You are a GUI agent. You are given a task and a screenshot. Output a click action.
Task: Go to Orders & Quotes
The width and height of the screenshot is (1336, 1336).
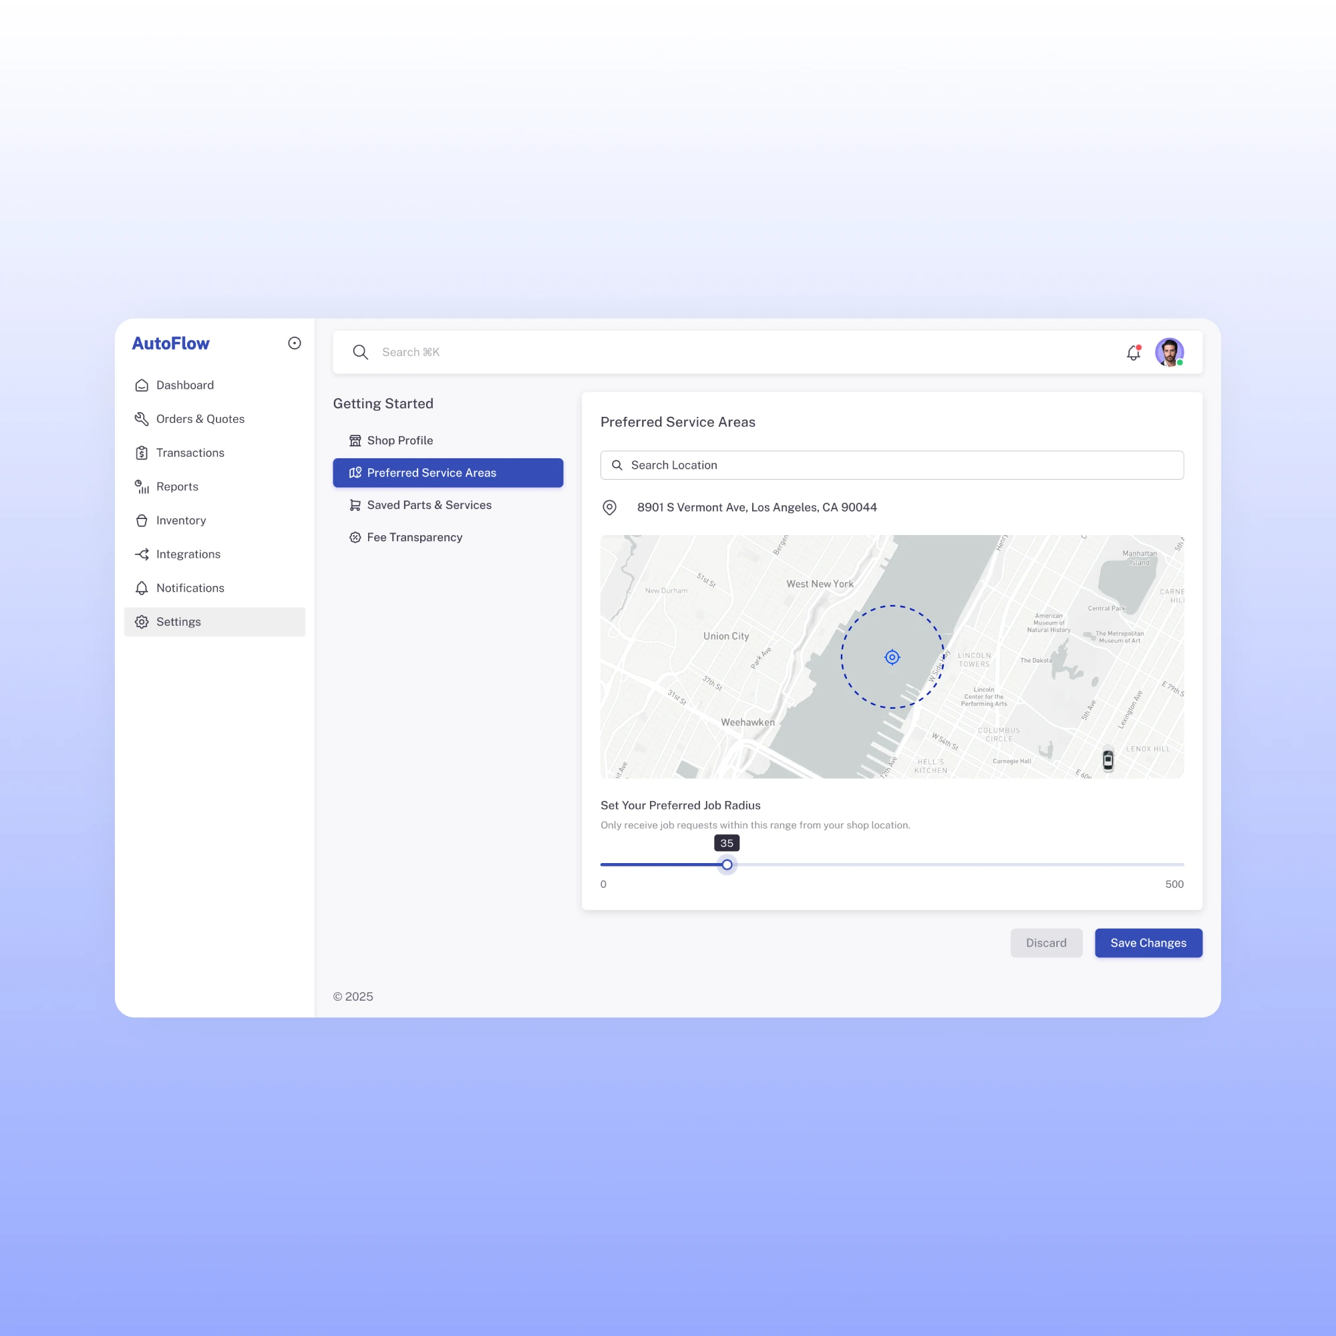200,419
